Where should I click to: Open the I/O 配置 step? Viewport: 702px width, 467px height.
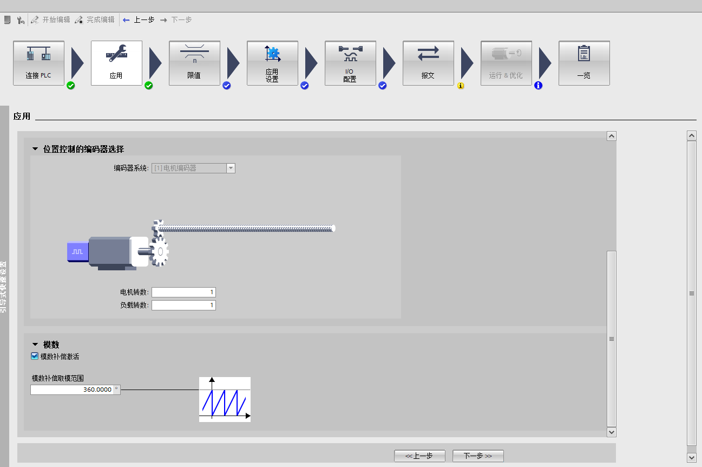pyautogui.click(x=350, y=63)
